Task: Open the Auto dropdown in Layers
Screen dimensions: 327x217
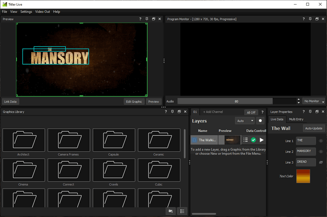Action: [245, 121]
